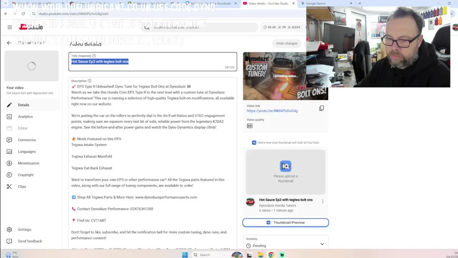Image resolution: width=458 pixels, height=258 pixels.
Task: Click the Undo changes button
Action: [287, 43]
